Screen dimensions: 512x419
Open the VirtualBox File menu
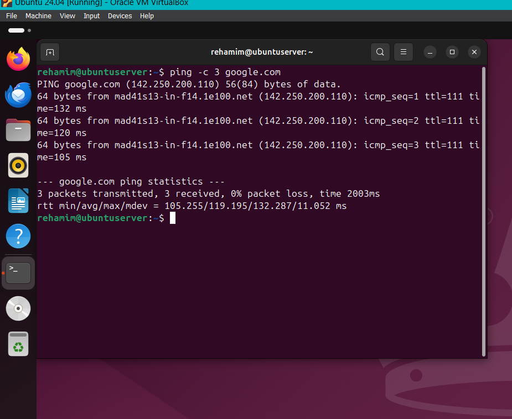click(12, 15)
